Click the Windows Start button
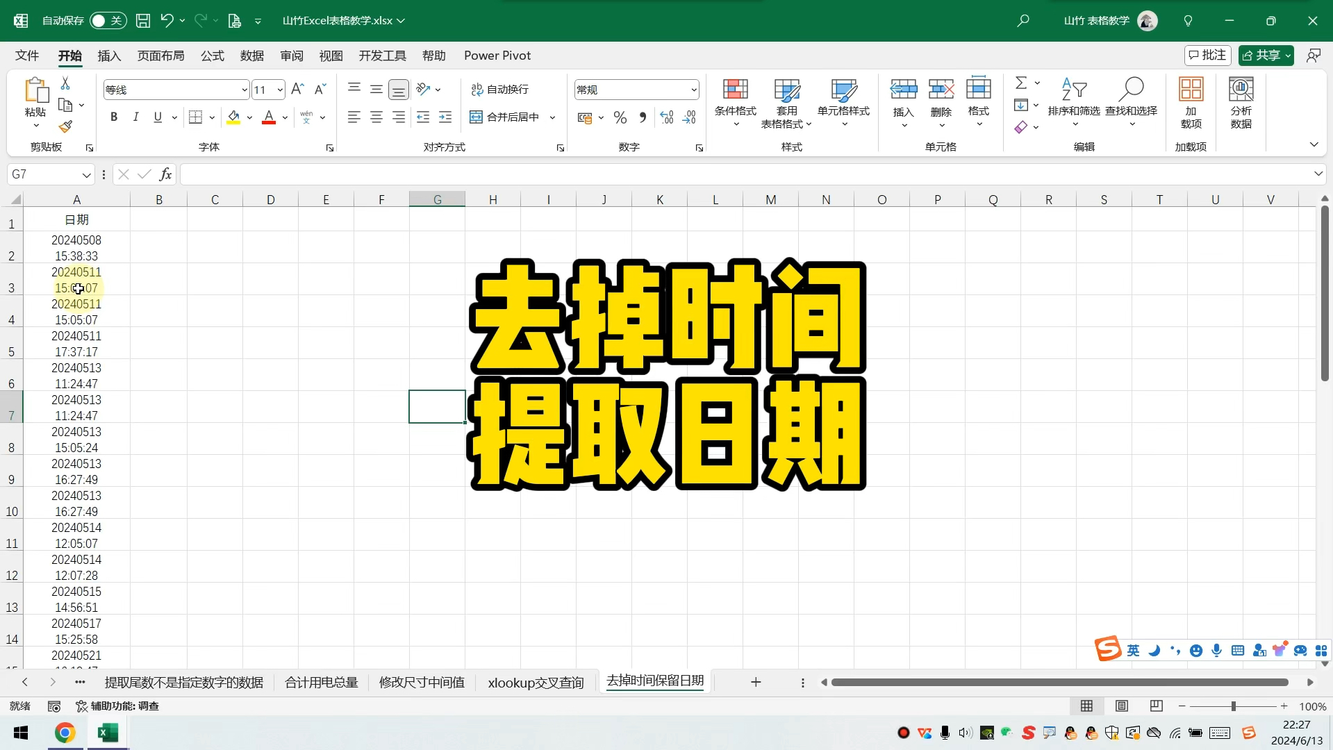1333x750 pixels. [21, 733]
